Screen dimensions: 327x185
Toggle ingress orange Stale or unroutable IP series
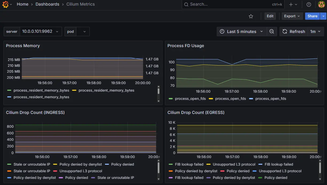click(x=32, y=171)
